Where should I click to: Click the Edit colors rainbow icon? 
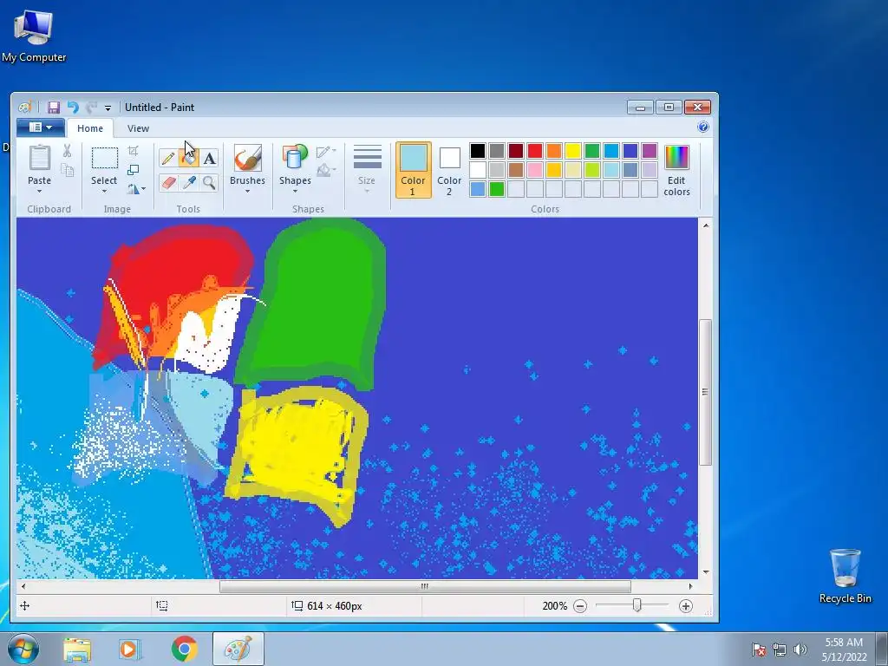coord(676,158)
